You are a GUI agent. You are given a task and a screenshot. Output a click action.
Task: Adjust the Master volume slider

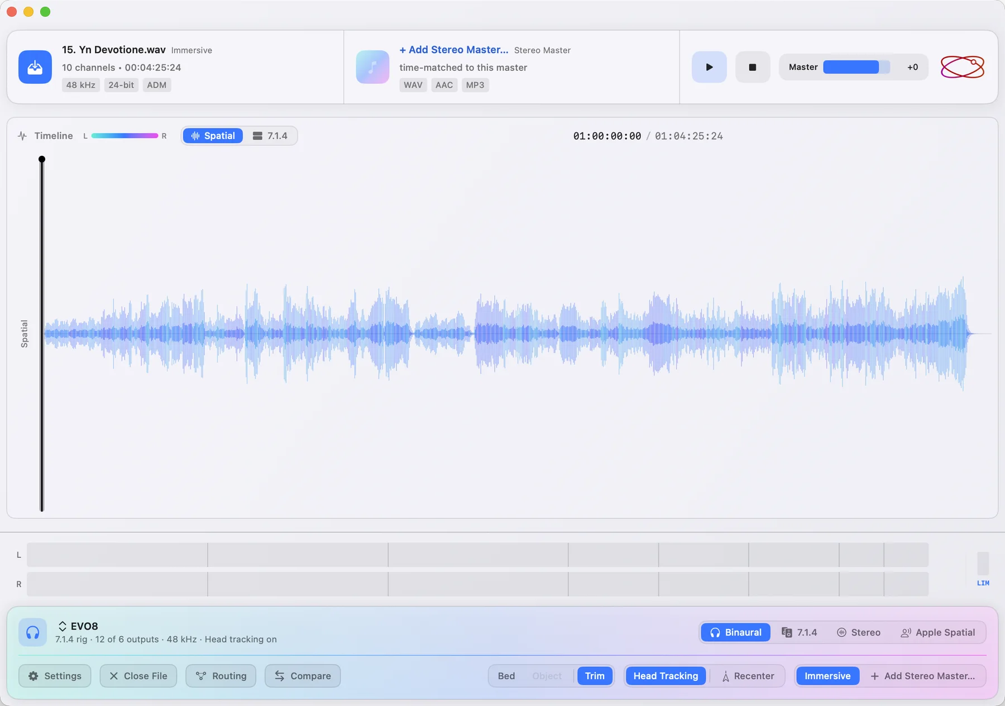point(856,67)
